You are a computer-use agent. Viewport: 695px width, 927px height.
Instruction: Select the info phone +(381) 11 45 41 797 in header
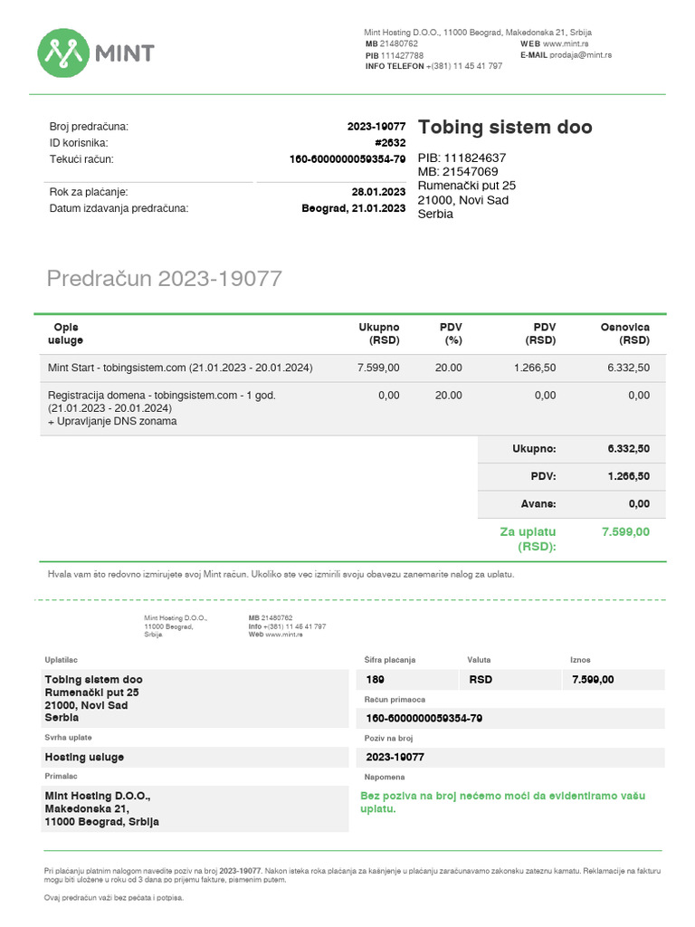coord(464,66)
